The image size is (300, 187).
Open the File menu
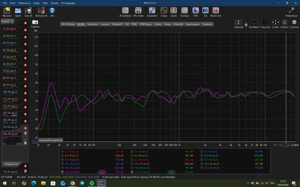click(x=5, y=3)
